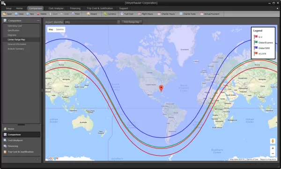Switch the map to Satellite view
Viewport: 281px width, 169px height.
[x=60, y=29]
